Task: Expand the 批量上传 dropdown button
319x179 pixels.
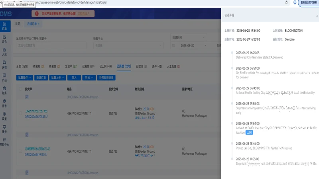Action: pos(57,78)
